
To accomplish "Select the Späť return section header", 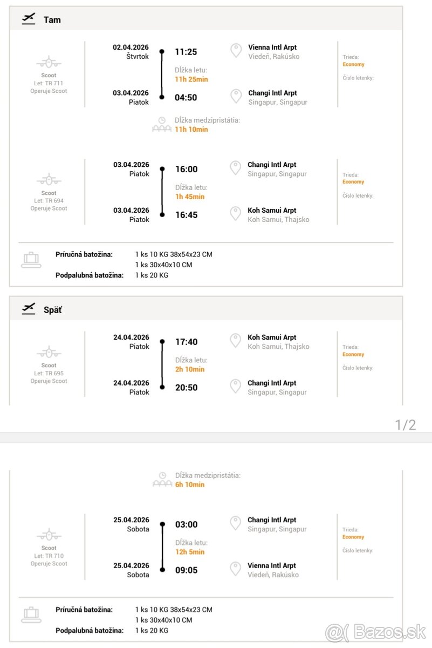I will click(x=52, y=310).
